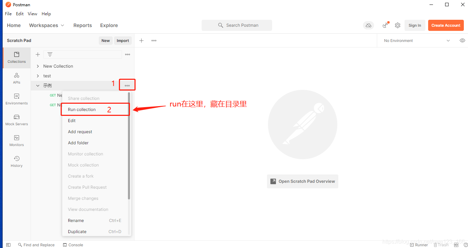Open the satellite capture requests icon
This screenshot has height=248, width=468.
pos(385,25)
